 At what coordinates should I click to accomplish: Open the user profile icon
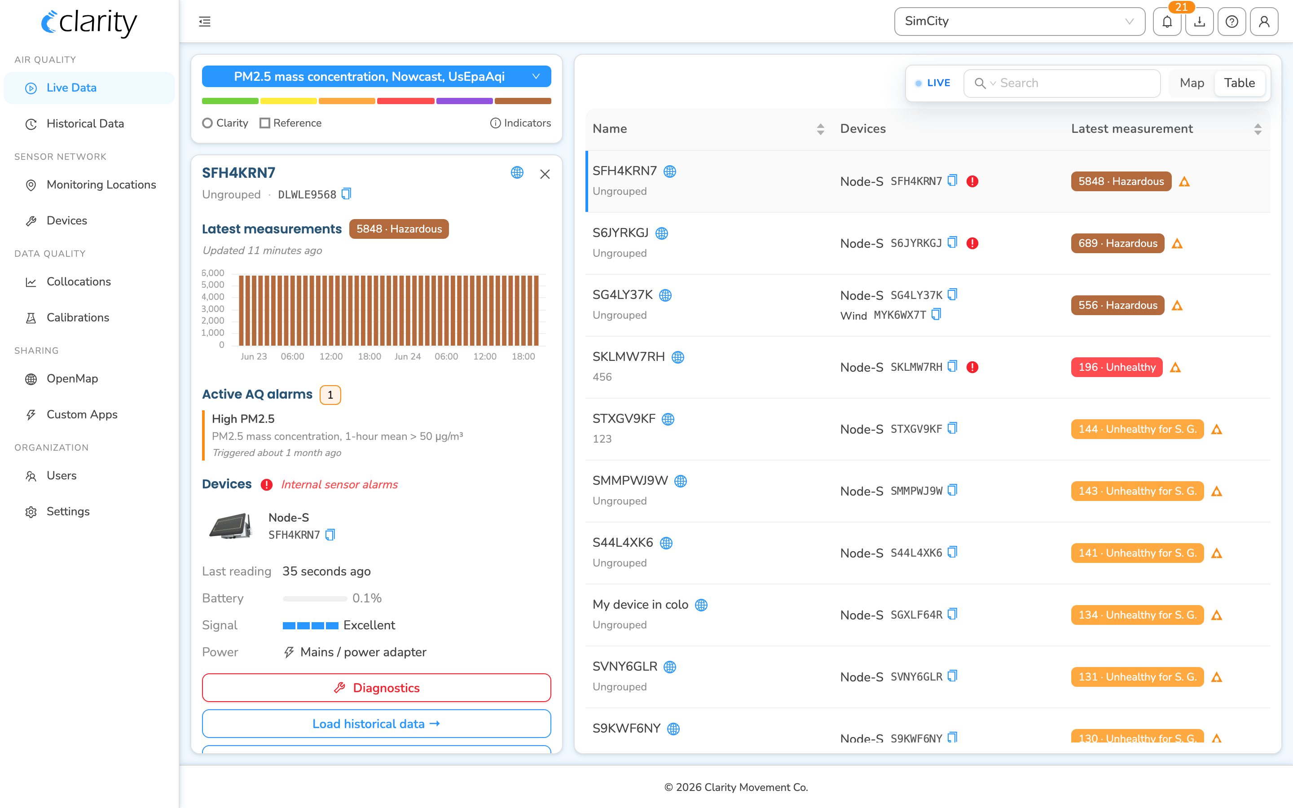point(1264,22)
